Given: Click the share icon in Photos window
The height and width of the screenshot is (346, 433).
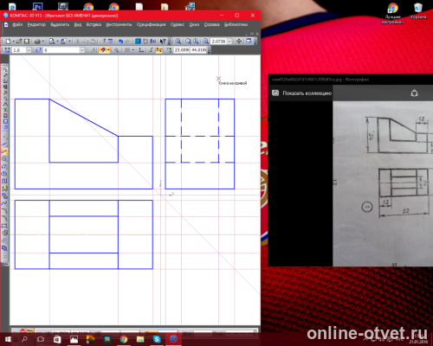Looking at the screenshot, I should pos(414,93).
